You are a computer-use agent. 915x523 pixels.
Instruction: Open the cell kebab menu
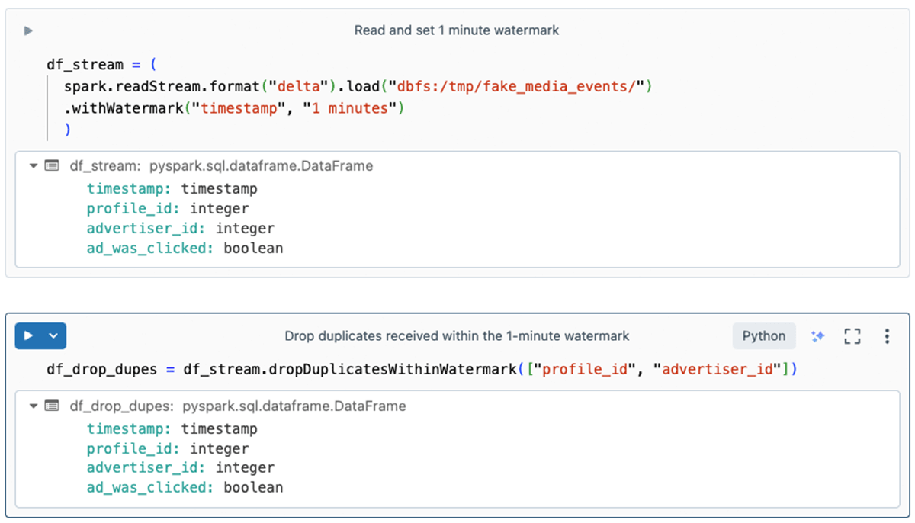coord(887,335)
